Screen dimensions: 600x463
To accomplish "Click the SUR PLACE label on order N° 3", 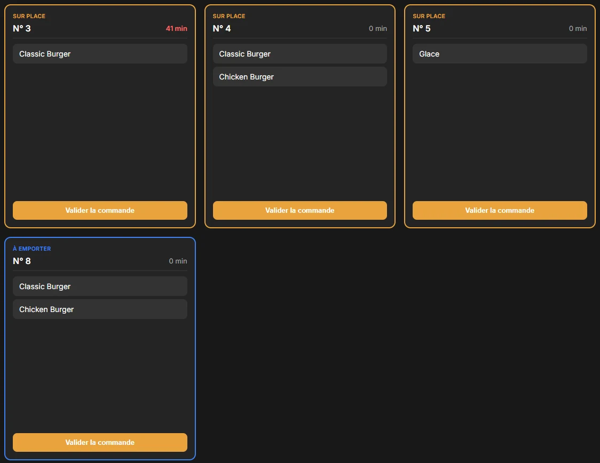I will coord(29,16).
